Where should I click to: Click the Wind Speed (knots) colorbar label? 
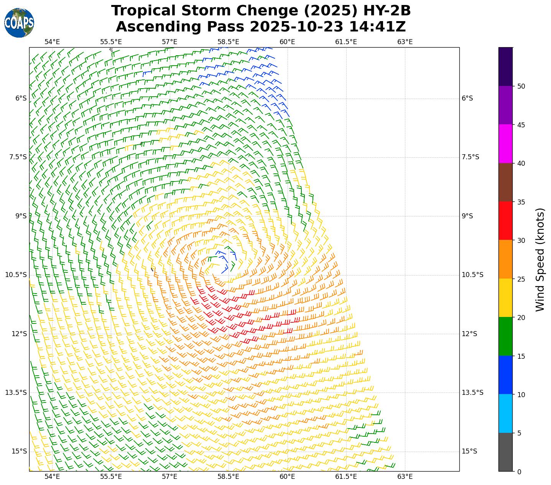point(540,259)
